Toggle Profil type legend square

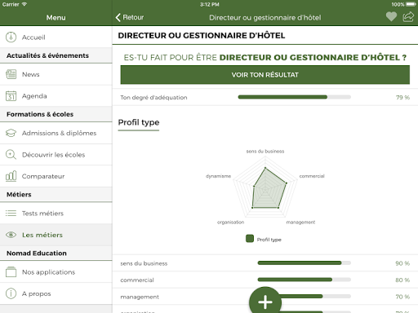[x=250, y=239]
